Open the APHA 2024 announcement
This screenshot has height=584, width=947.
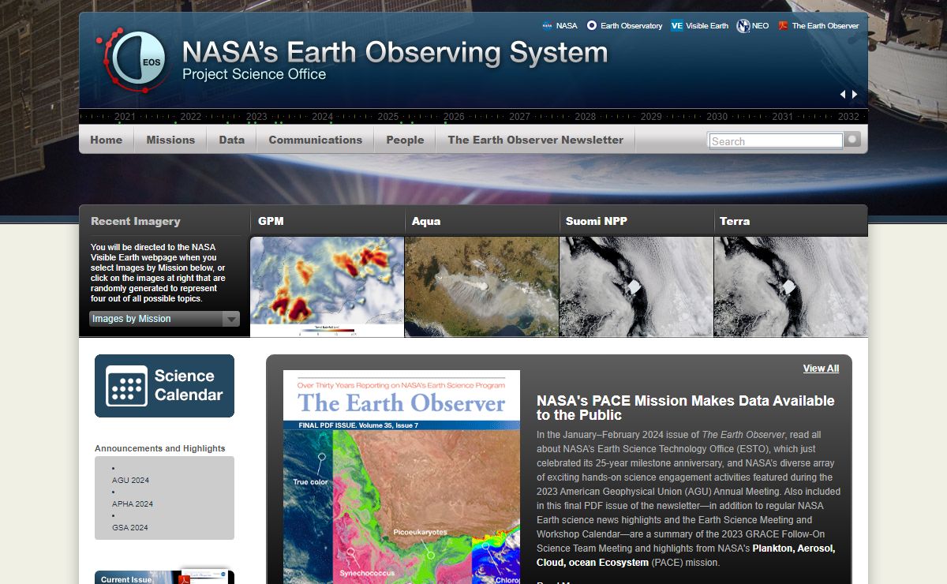pyautogui.click(x=133, y=504)
